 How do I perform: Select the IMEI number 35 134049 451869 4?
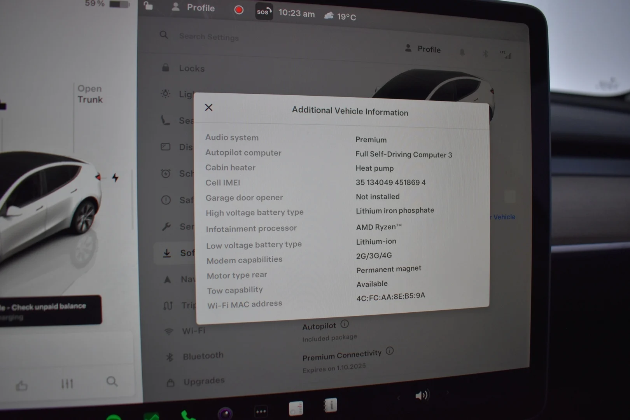[x=390, y=182]
